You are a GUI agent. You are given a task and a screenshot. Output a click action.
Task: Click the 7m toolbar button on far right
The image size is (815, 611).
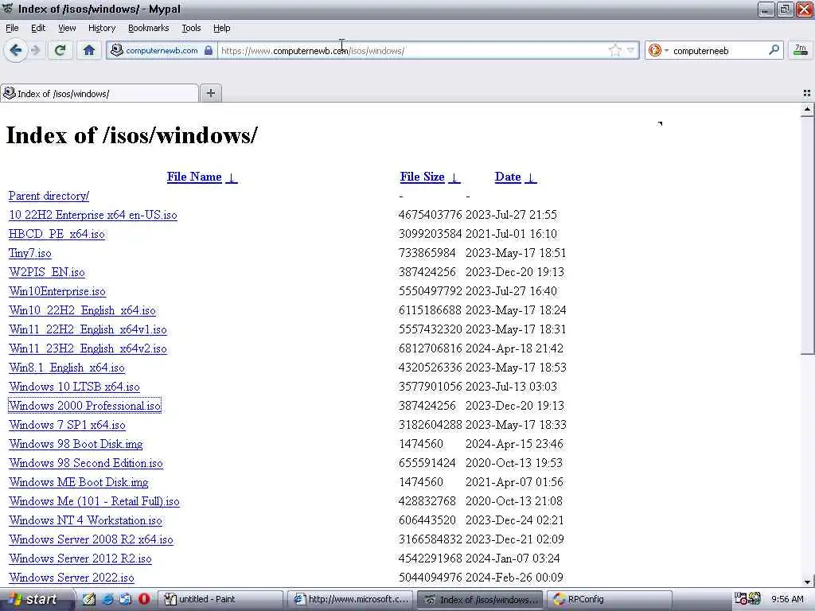coord(801,50)
